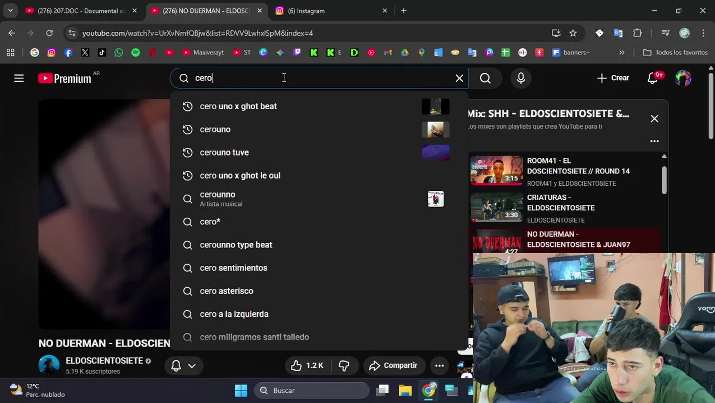
Task: Open File Explorer from the taskbar
Action: point(405,390)
